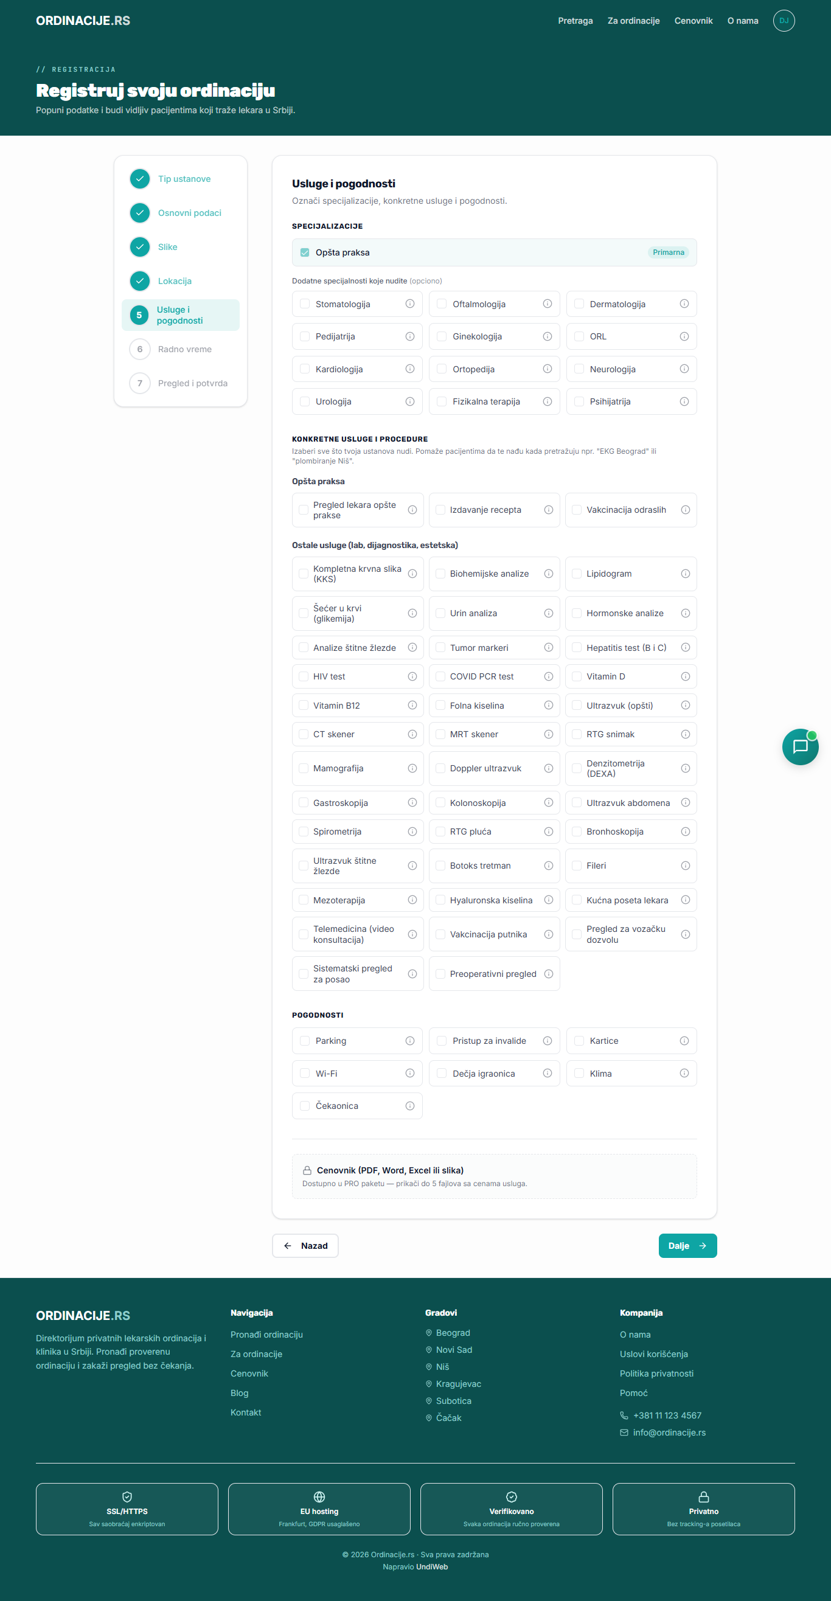Screen dimensions: 831x1601
Task: Click the DJ user avatar icon
Action: pos(783,21)
